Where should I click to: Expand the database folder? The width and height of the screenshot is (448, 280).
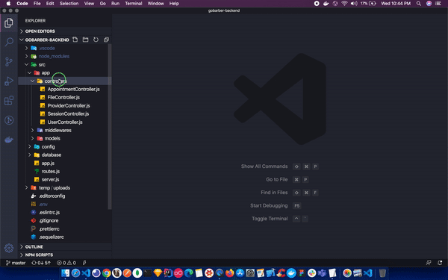click(x=65, y=155)
